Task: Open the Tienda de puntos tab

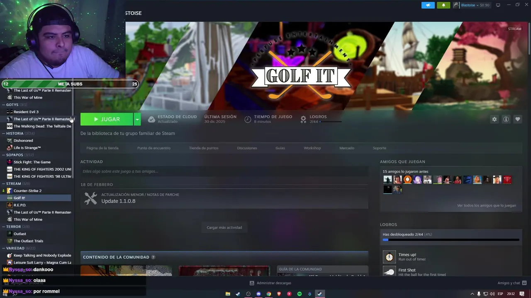Action: (x=204, y=148)
